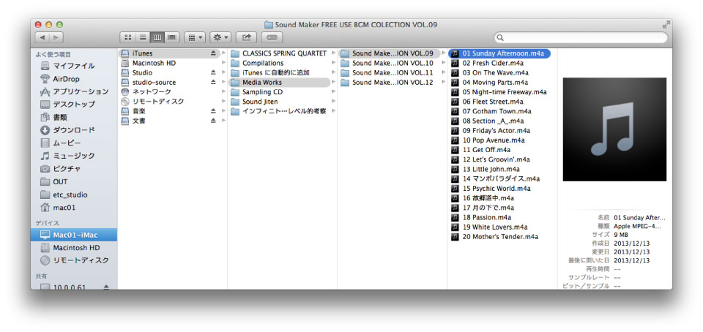The image size is (703, 332).
Task: Select 12 Let's Groovin'.m4a
Action: pos(499,159)
